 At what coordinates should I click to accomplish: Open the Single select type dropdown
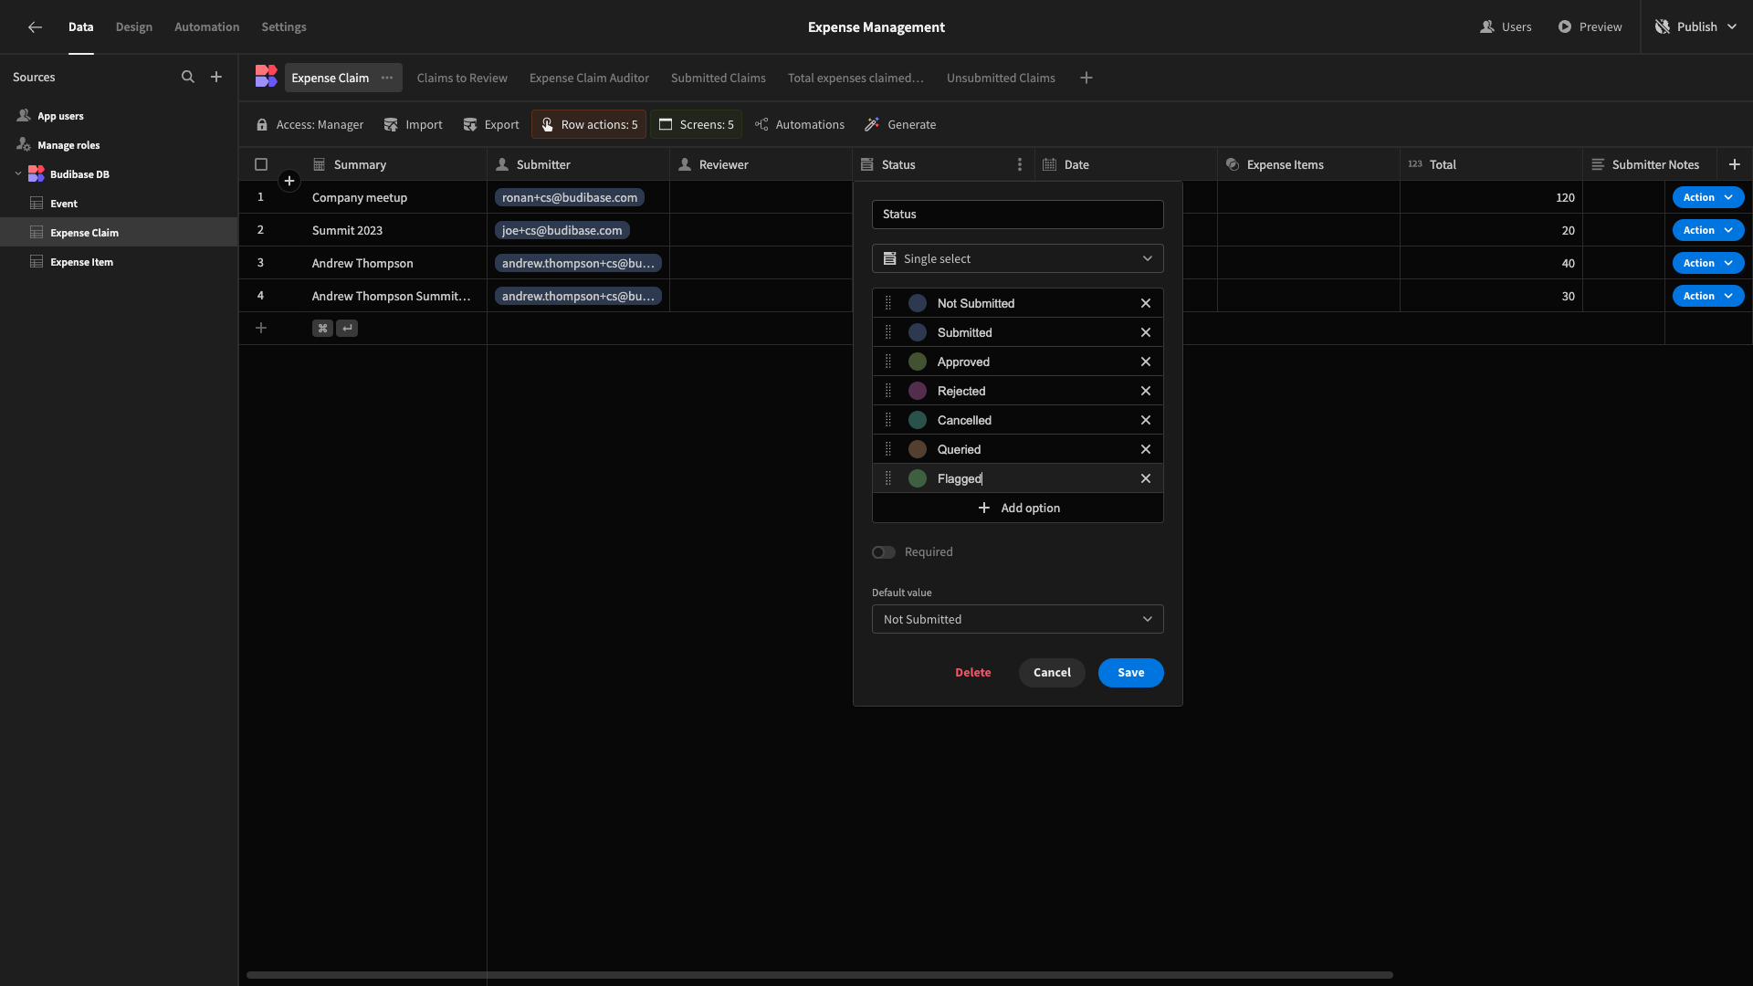click(x=1017, y=258)
